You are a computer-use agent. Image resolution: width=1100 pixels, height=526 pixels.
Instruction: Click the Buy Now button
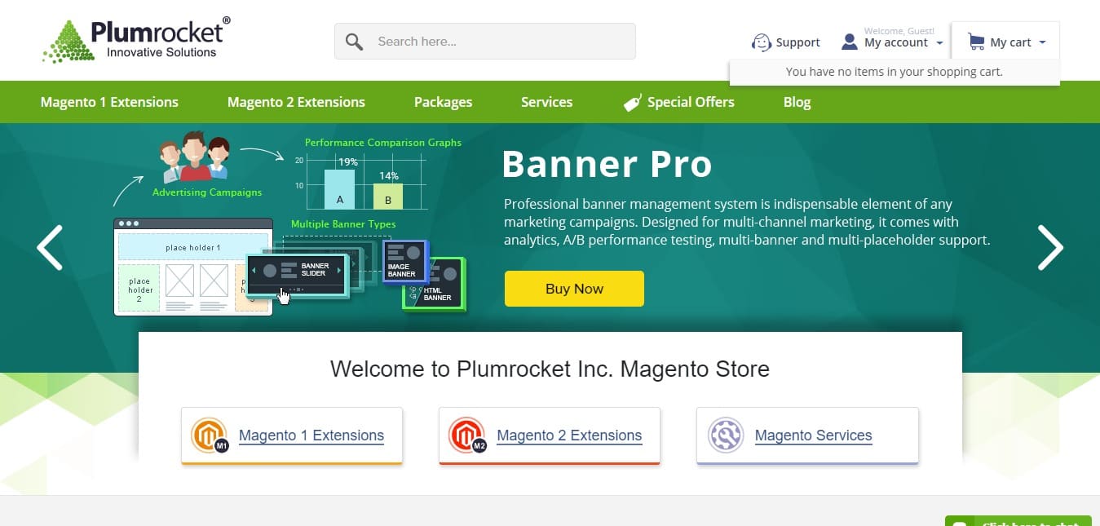(574, 289)
